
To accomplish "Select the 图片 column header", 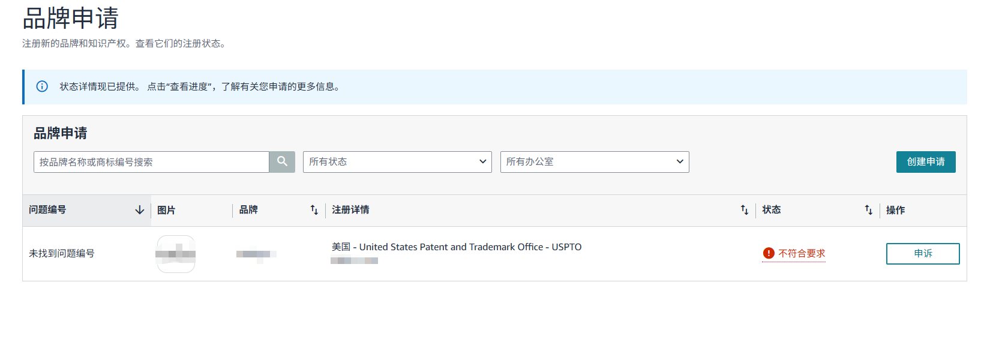I will click(x=166, y=210).
